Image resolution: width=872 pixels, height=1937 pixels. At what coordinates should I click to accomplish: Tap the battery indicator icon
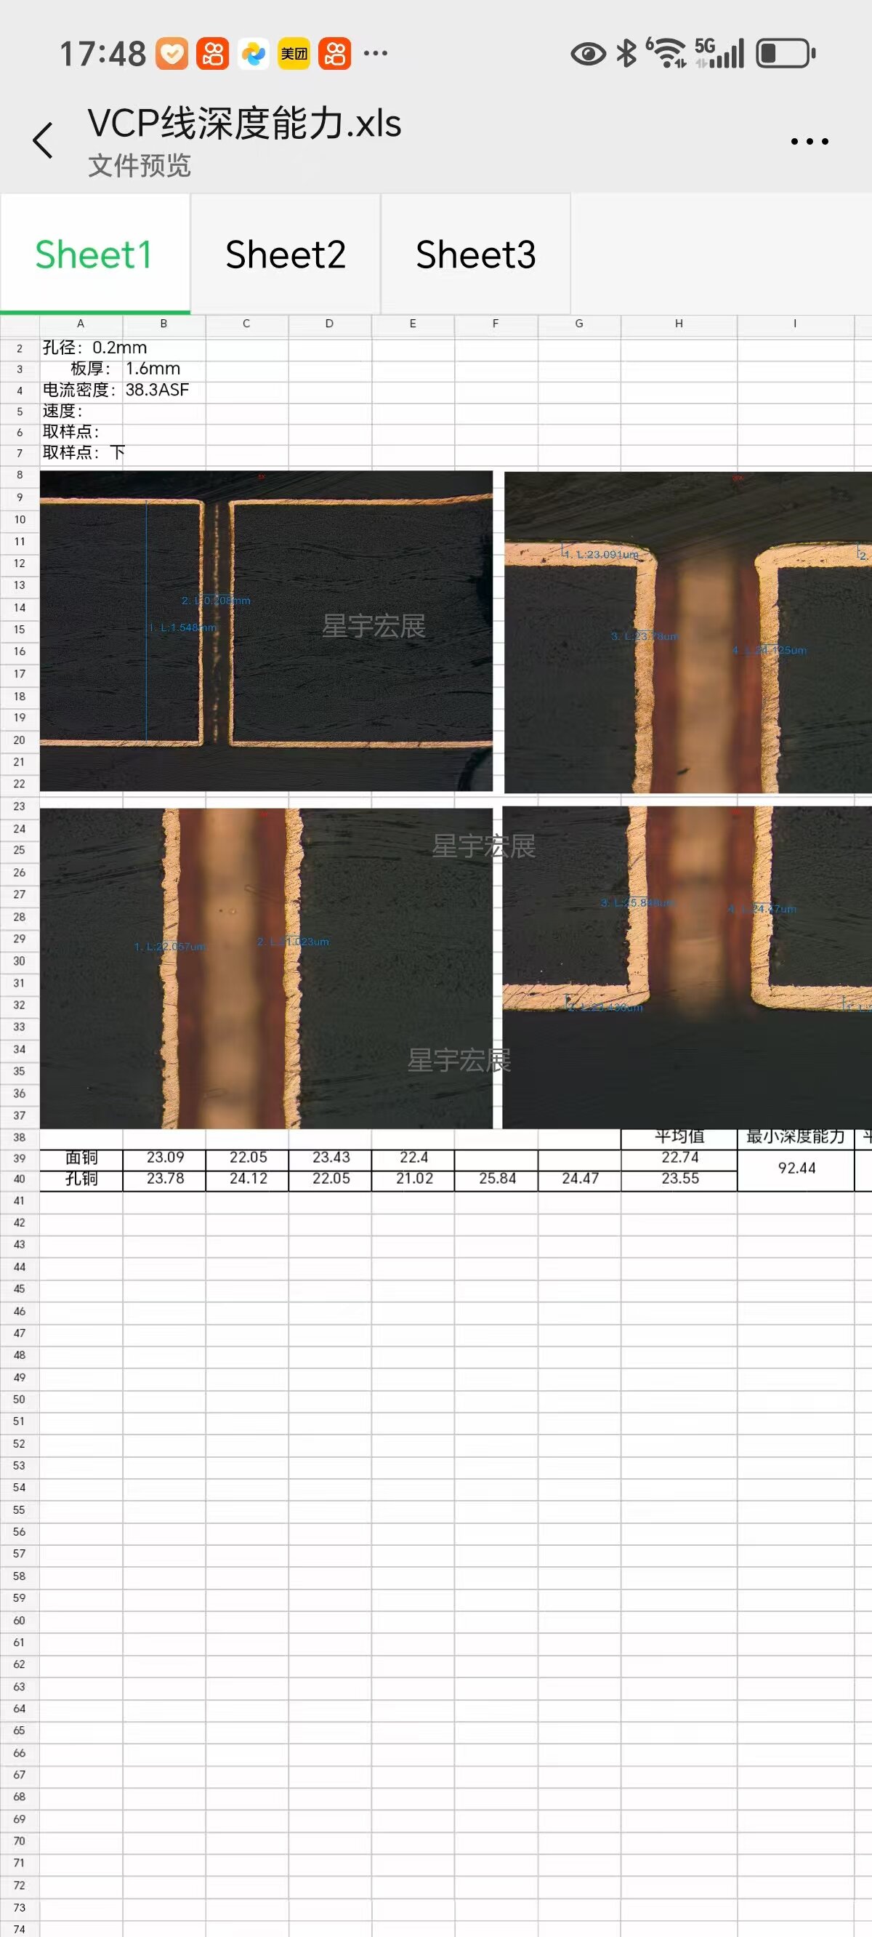pyautogui.click(x=786, y=54)
